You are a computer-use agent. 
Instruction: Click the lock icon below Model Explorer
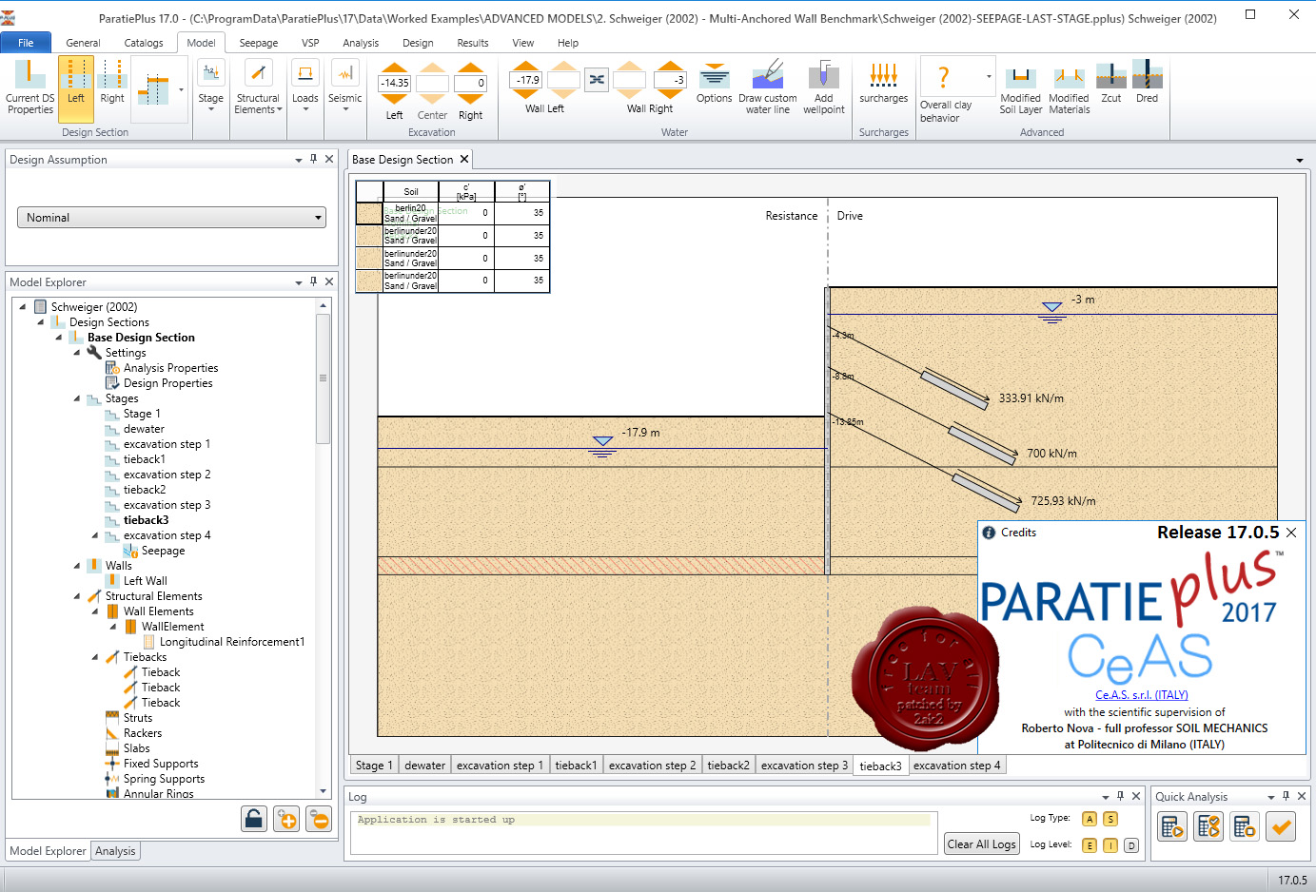[x=254, y=819]
